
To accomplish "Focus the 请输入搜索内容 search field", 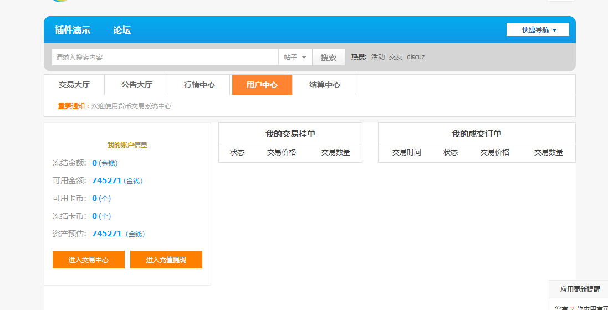I will 165,57.
